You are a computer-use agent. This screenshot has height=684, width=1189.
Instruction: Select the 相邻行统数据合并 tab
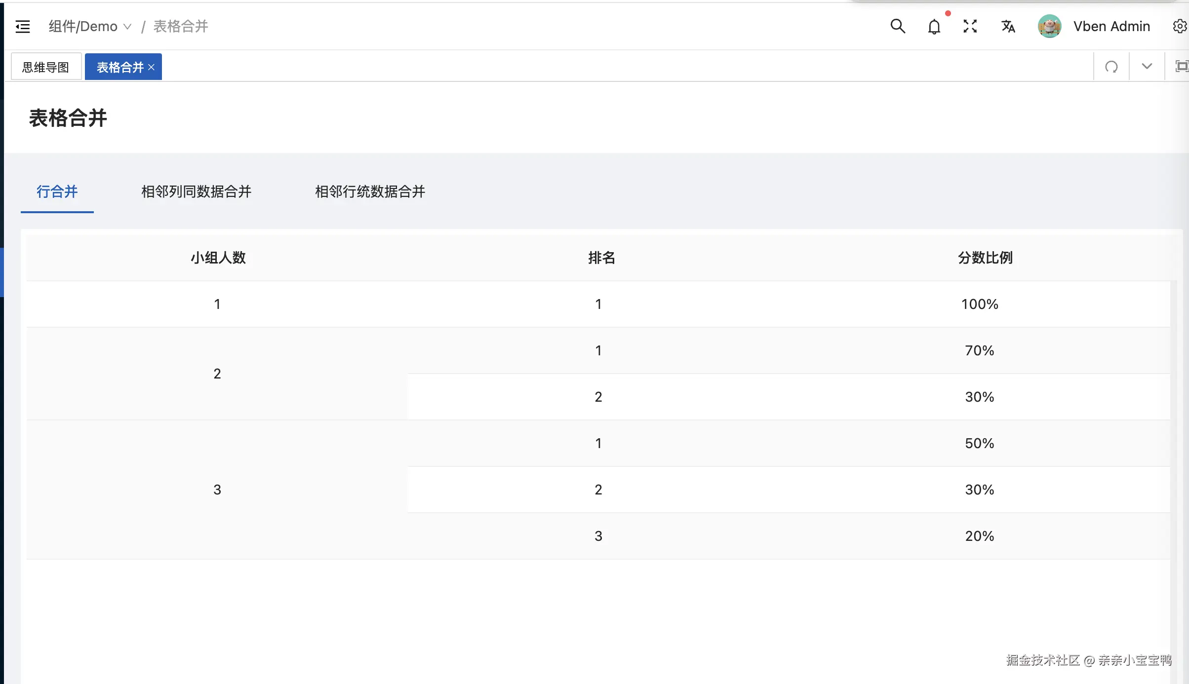pos(369,192)
